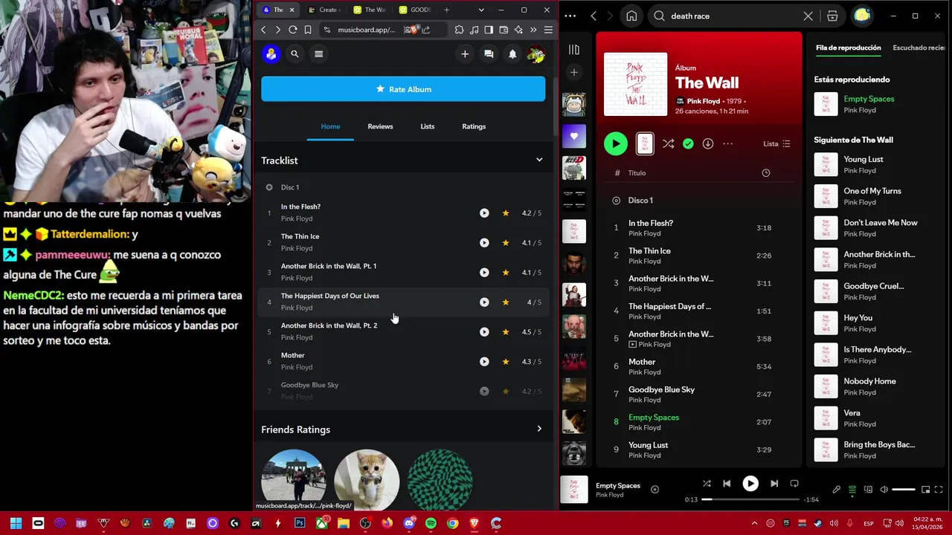Open Pink Floyd artist link under album title

pyautogui.click(x=703, y=101)
